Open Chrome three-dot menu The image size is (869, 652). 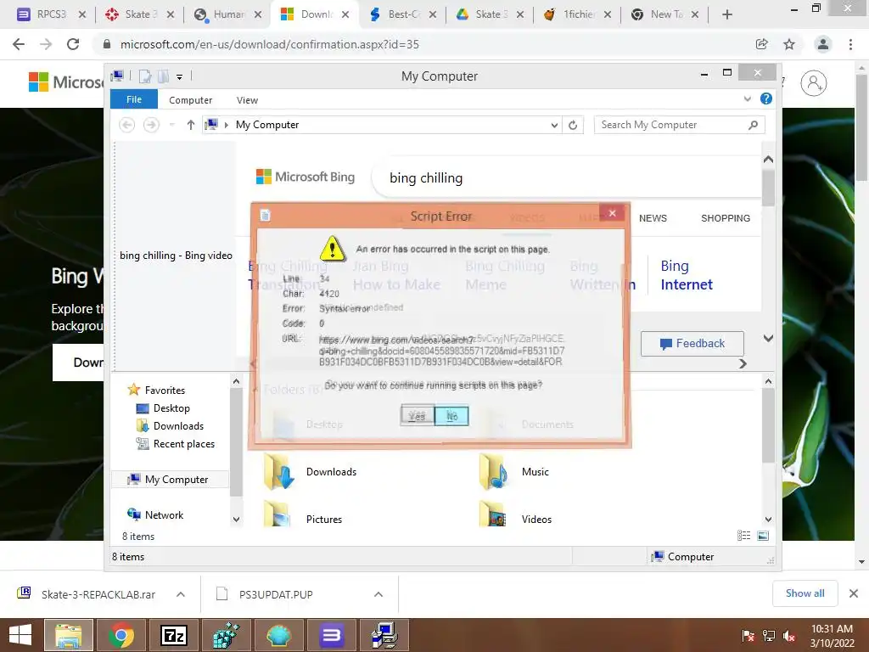coord(850,44)
